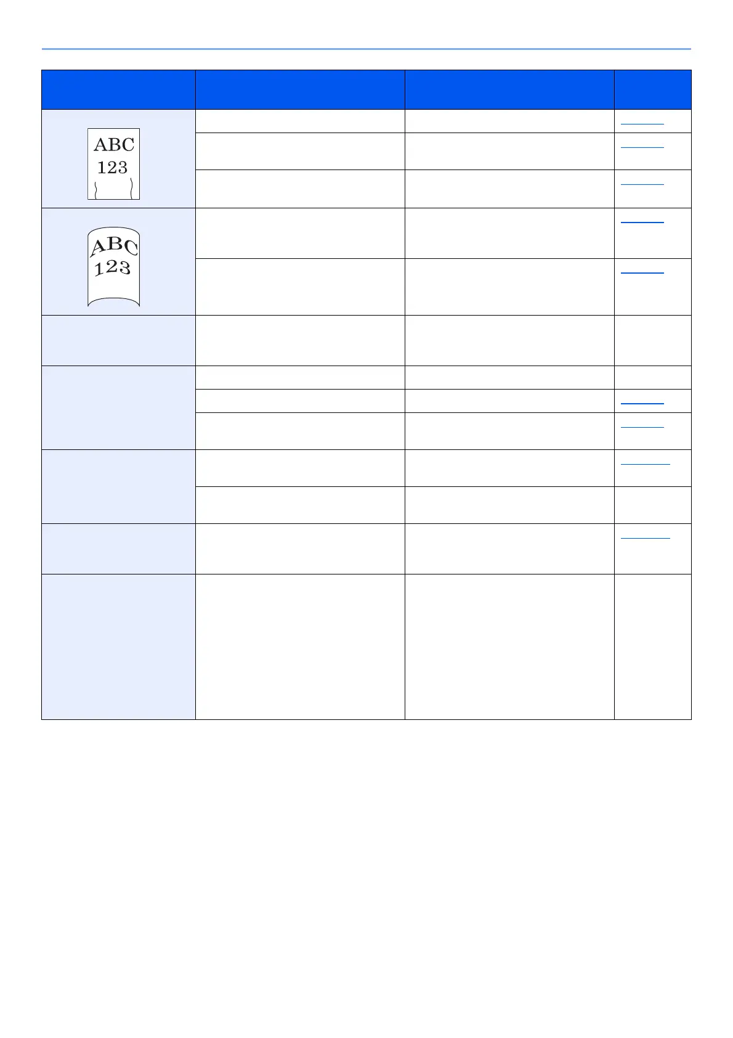
Task: Click the rightmost narrow blue header cell
Action: point(653,89)
